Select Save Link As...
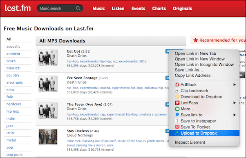246x158 pixels. coord(189,70)
